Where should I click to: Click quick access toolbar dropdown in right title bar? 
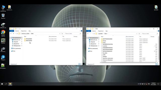click(94, 29)
